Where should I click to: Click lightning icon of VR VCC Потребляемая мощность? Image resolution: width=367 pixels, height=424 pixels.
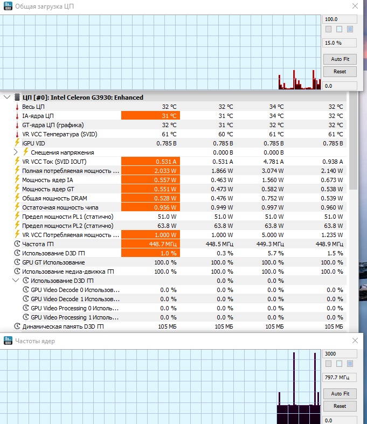(x=17, y=234)
